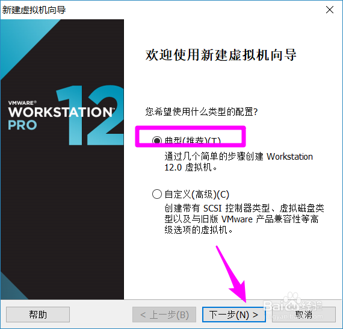Screen dimensions: 343x329
Task: Click the WORKSTATION logo text on banner
Action: [x=61, y=112]
